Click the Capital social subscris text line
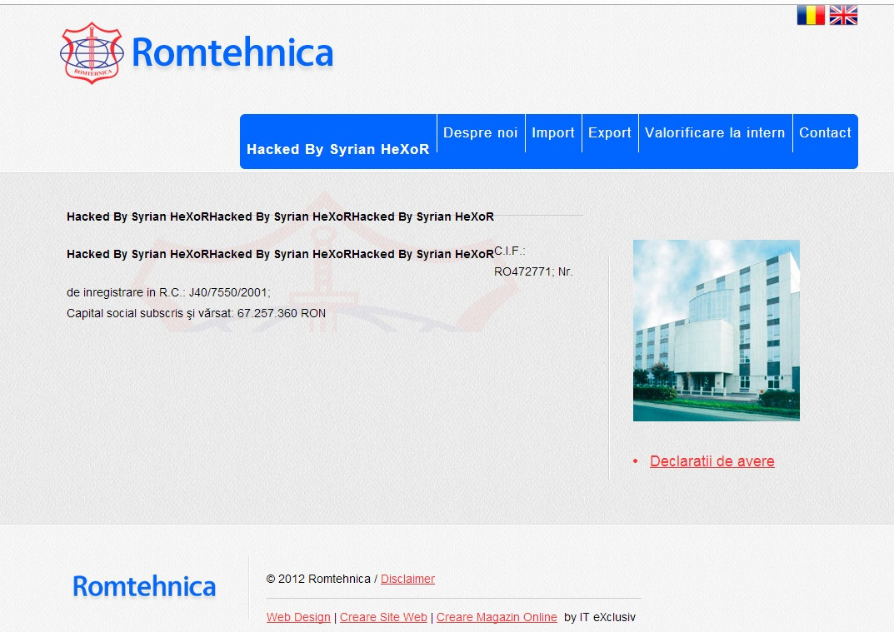The height and width of the screenshot is (632, 894). coord(196,314)
